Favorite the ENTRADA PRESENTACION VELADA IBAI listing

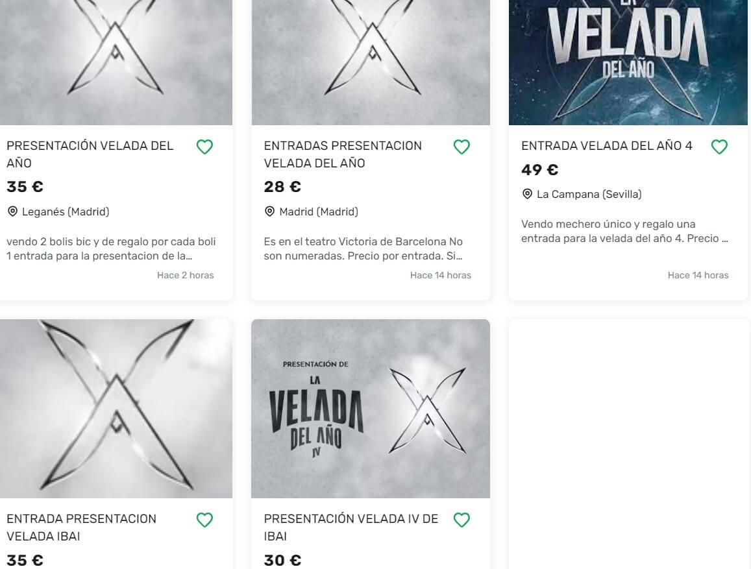[x=204, y=519]
